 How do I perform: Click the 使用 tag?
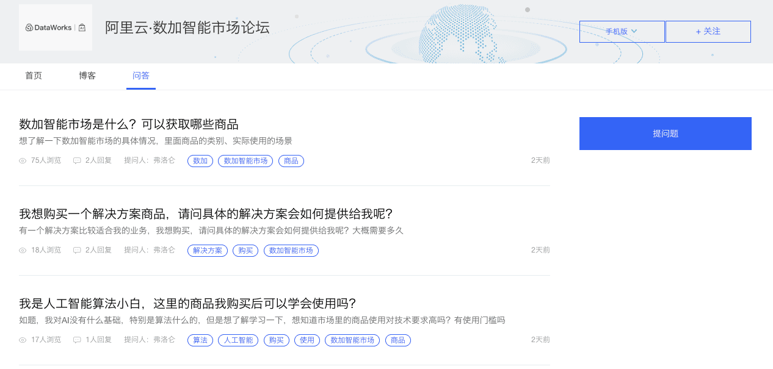[x=307, y=340]
